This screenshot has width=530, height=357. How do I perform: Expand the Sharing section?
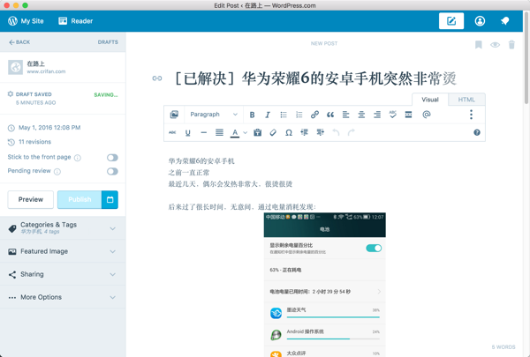pos(63,274)
